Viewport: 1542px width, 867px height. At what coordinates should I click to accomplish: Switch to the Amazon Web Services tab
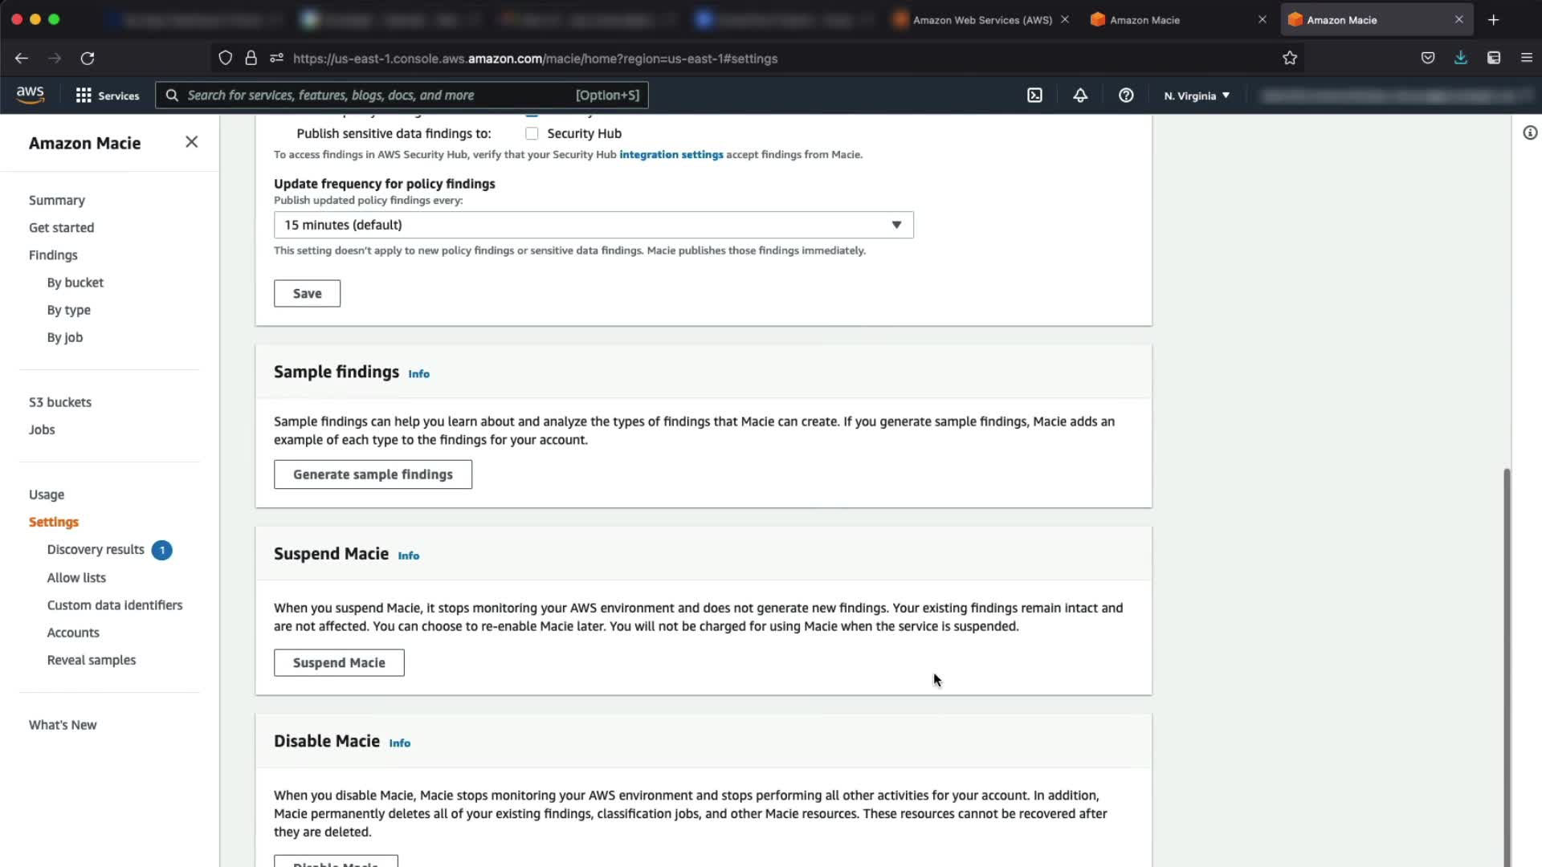pos(981,20)
